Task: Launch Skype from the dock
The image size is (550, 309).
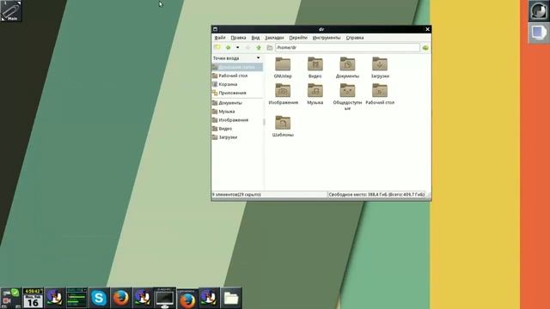Action: tap(99, 298)
